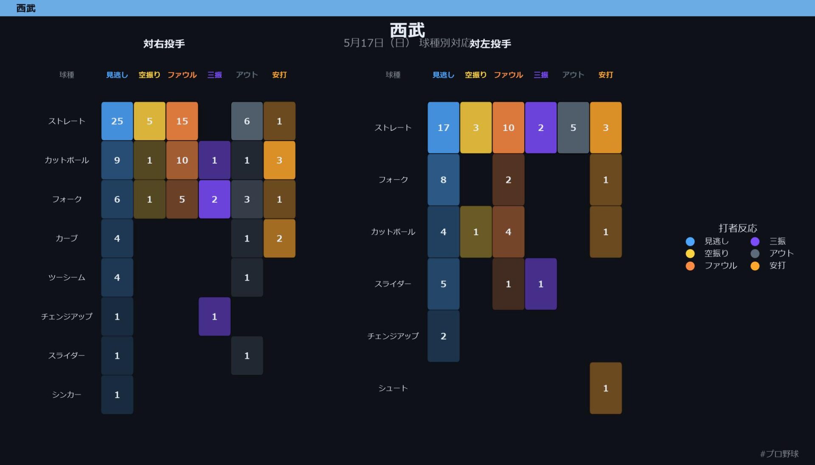Click the 対右投手 panel heading

164,44
